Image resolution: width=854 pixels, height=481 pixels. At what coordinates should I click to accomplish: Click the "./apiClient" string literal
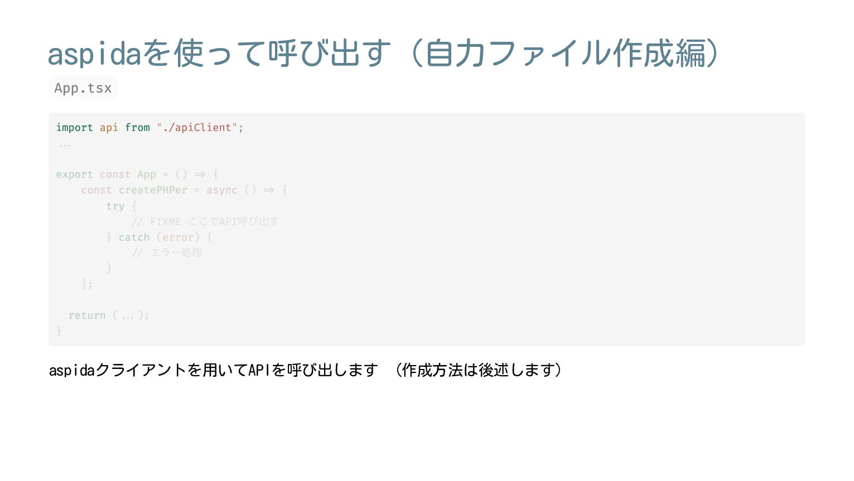[197, 128]
